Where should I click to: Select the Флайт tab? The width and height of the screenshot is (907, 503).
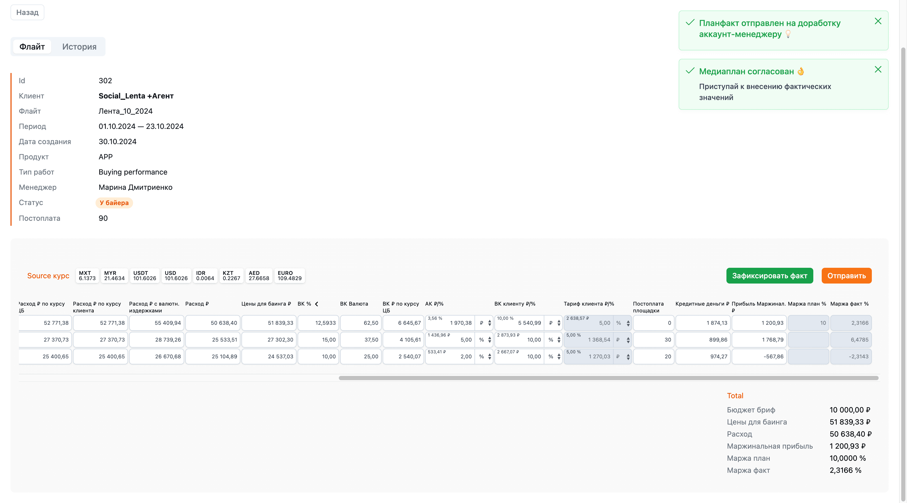pos(32,46)
